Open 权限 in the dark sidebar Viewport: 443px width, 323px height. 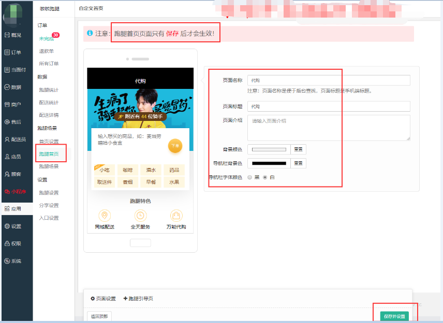pyautogui.click(x=13, y=243)
